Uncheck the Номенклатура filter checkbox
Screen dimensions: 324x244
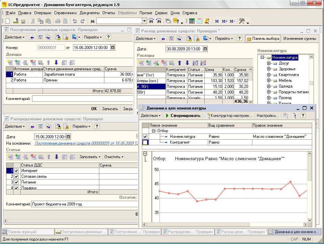pyautogui.click(x=145, y=137)
